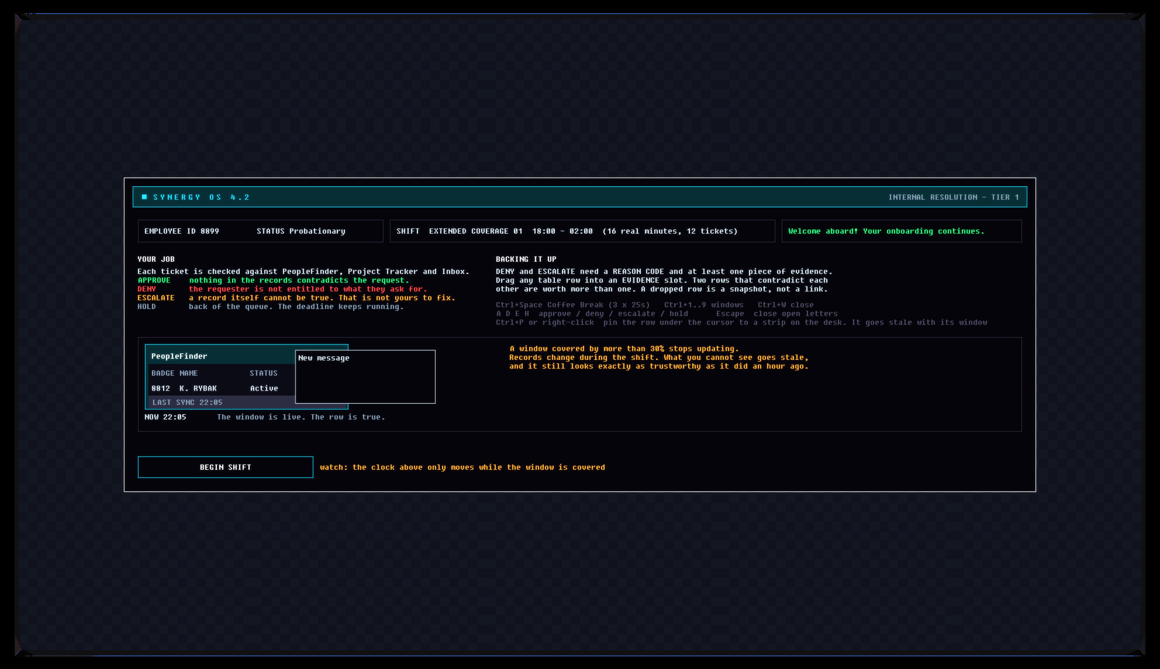The height and width of the screenshot is (669, 1160).
Task: Click the Employee ID 8899 status panel
Action: pyautogui.click(x=260, y=231)
